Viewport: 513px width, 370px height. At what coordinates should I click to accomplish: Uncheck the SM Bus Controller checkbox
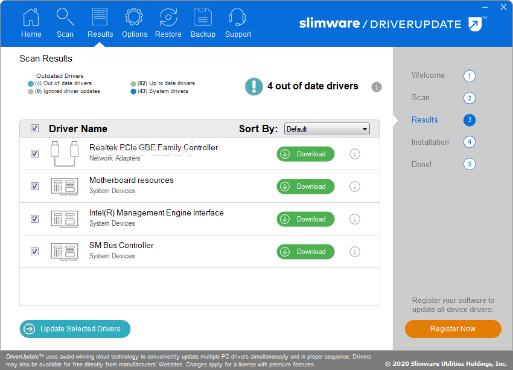[34, 251]
